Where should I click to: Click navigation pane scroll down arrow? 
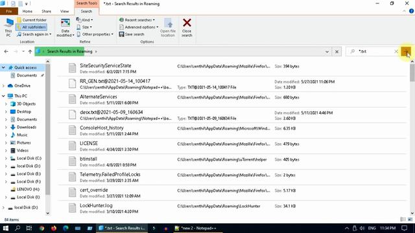pos(47,213)
